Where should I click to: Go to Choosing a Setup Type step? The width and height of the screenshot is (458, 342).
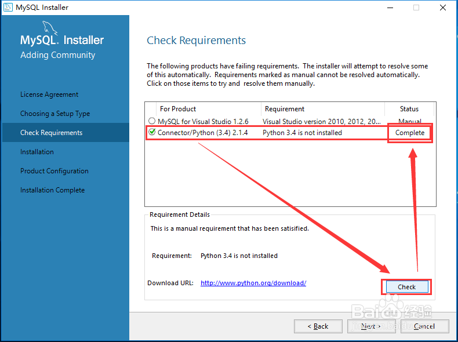tap(55, 114)
